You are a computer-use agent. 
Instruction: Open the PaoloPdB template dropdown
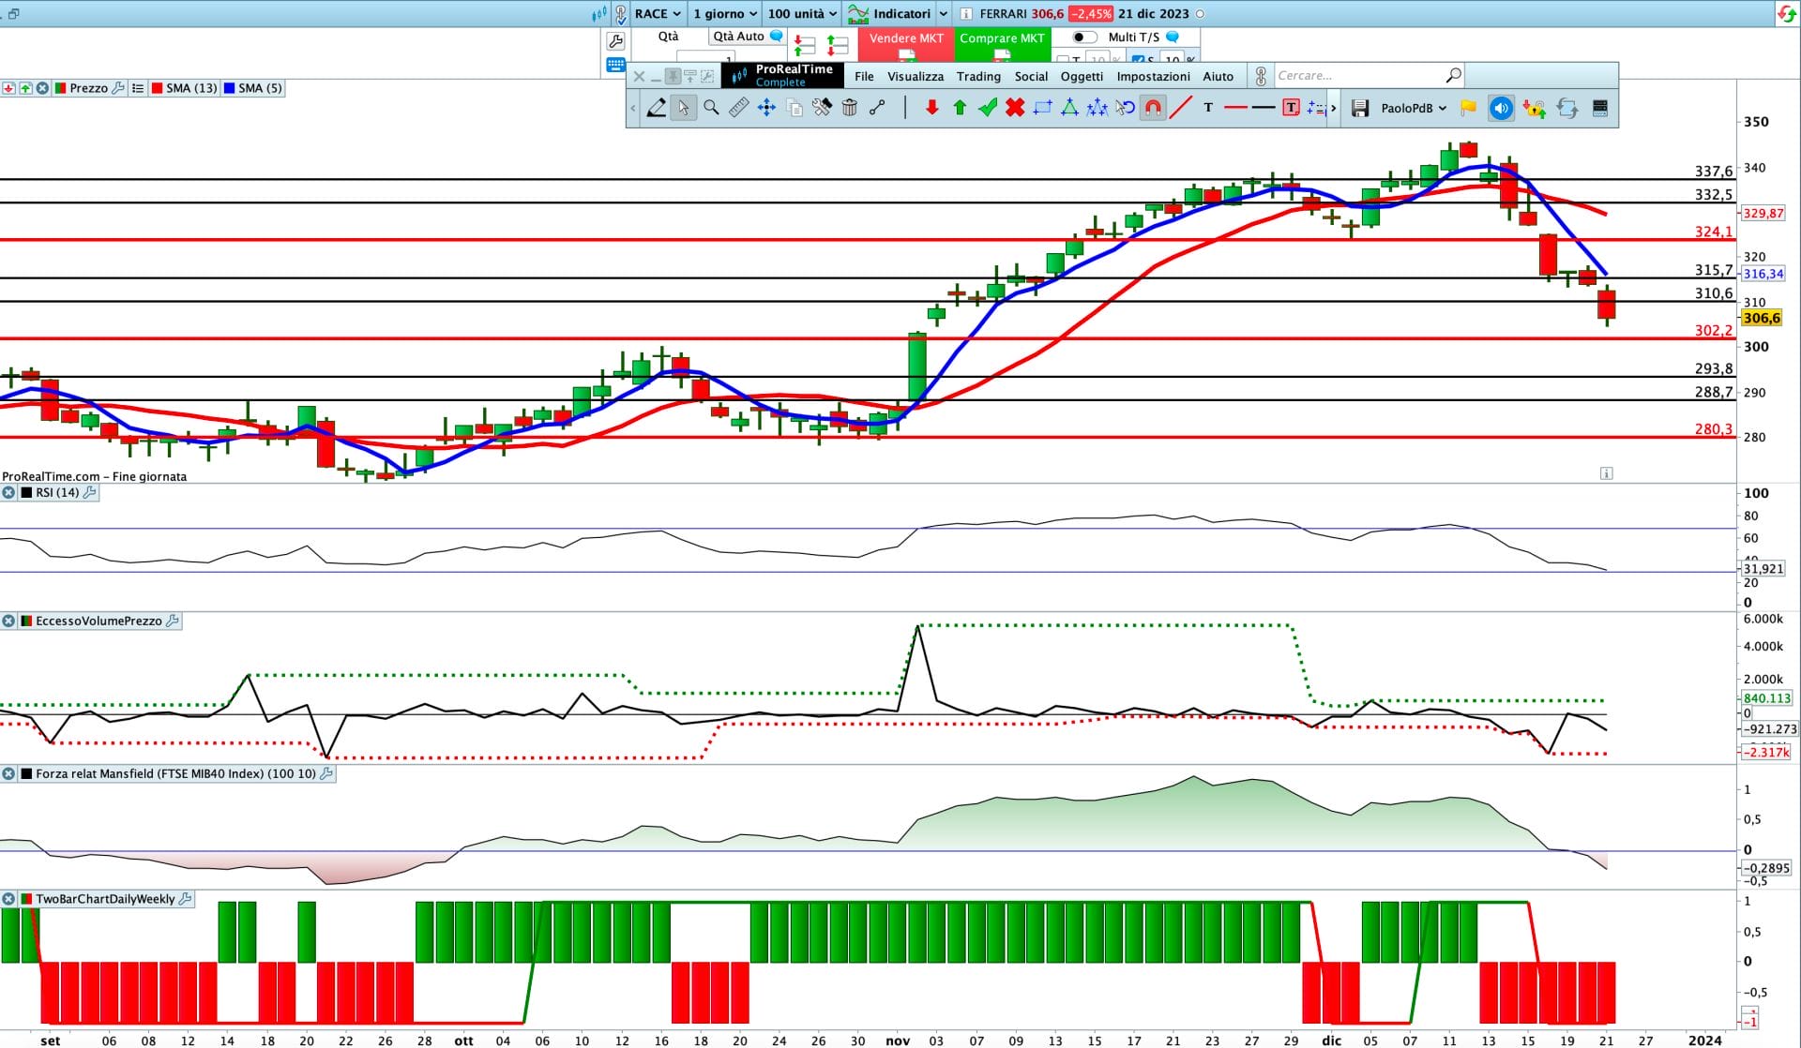[x=1413, y=108]
